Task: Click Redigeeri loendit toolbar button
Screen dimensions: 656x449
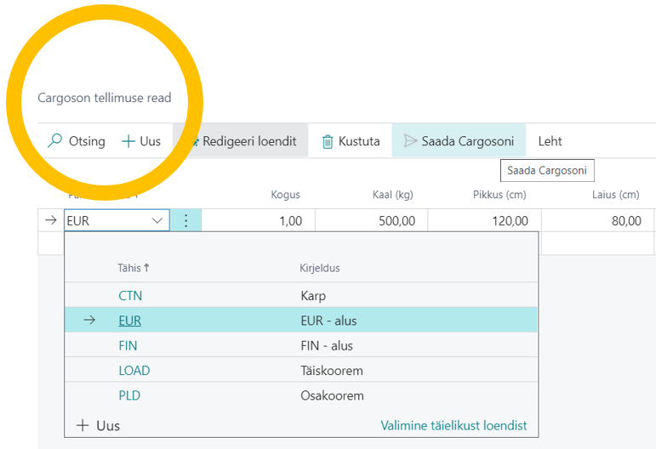Action: click(241, 141)
